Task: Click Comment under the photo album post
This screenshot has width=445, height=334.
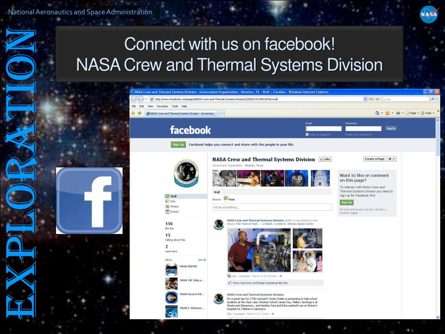Action: pyautogui.click(x=244, y=276)
